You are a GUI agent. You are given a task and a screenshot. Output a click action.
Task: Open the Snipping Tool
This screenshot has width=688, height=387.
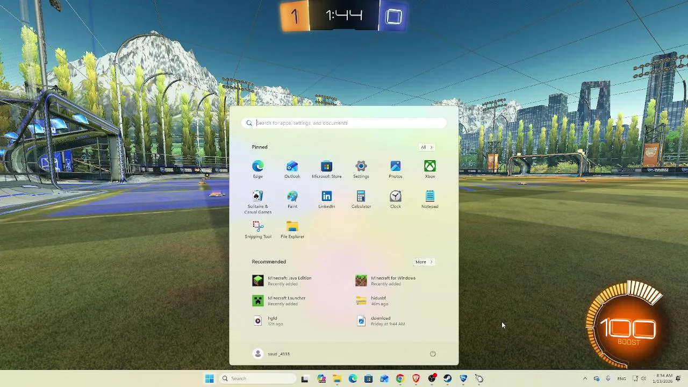258,230
